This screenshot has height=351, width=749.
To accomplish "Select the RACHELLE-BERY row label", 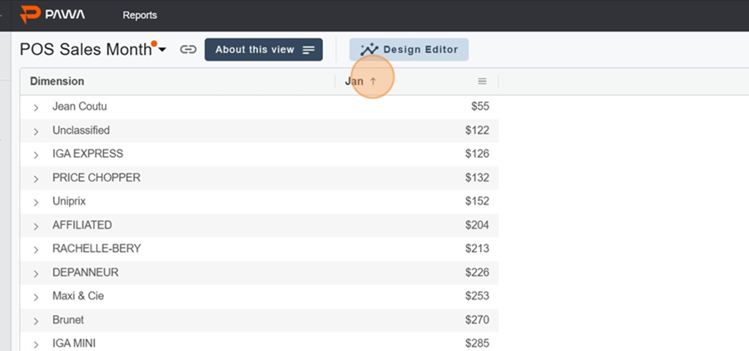I will pos(97,249).
